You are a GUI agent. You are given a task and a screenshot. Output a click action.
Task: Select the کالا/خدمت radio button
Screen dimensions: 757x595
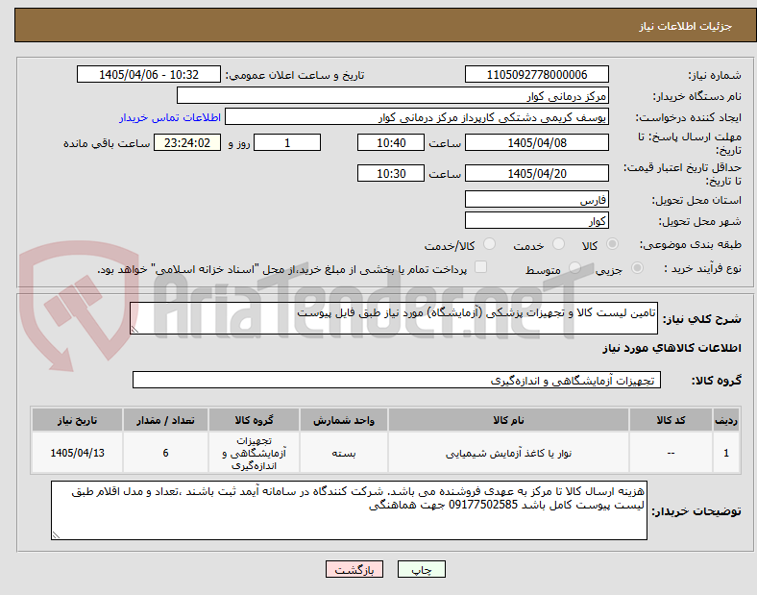pos(490,244)
